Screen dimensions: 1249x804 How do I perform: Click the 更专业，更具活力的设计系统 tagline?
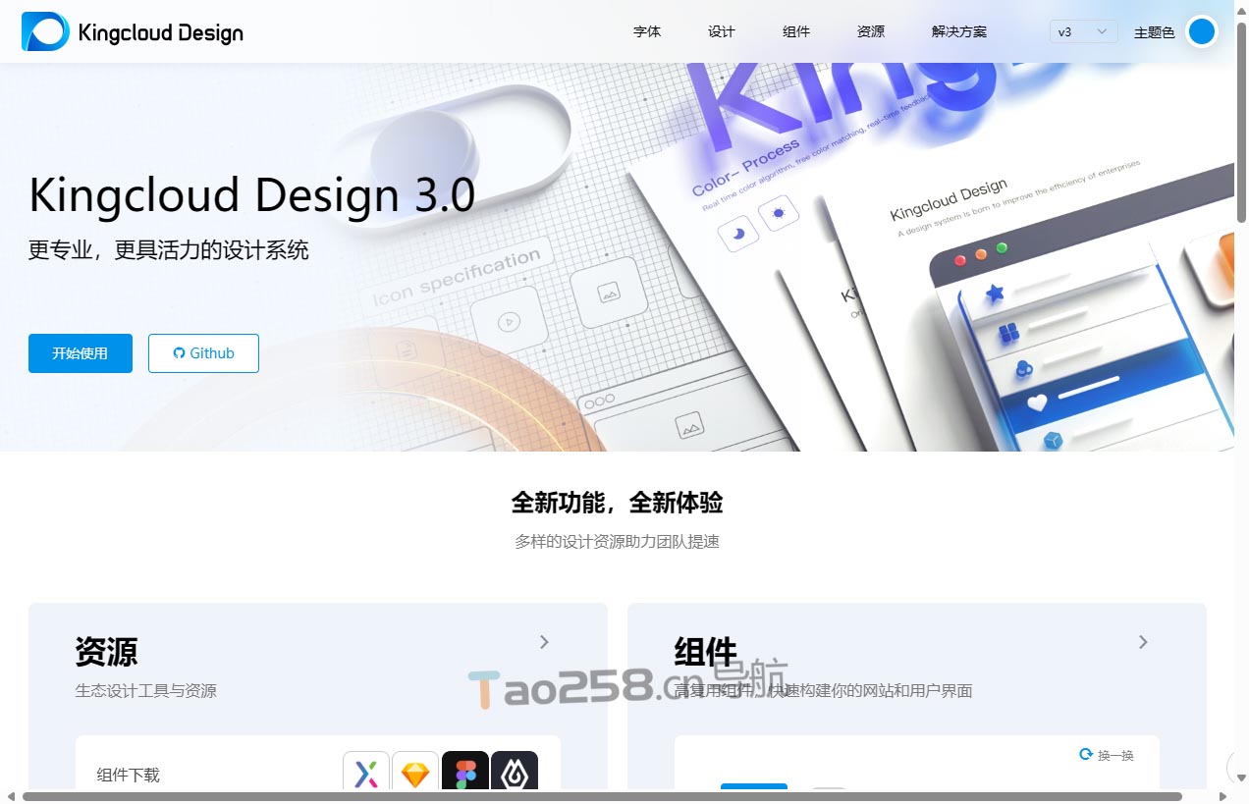(169, 250)
